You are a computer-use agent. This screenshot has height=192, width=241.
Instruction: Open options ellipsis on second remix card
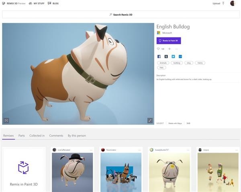click(139, 150)
